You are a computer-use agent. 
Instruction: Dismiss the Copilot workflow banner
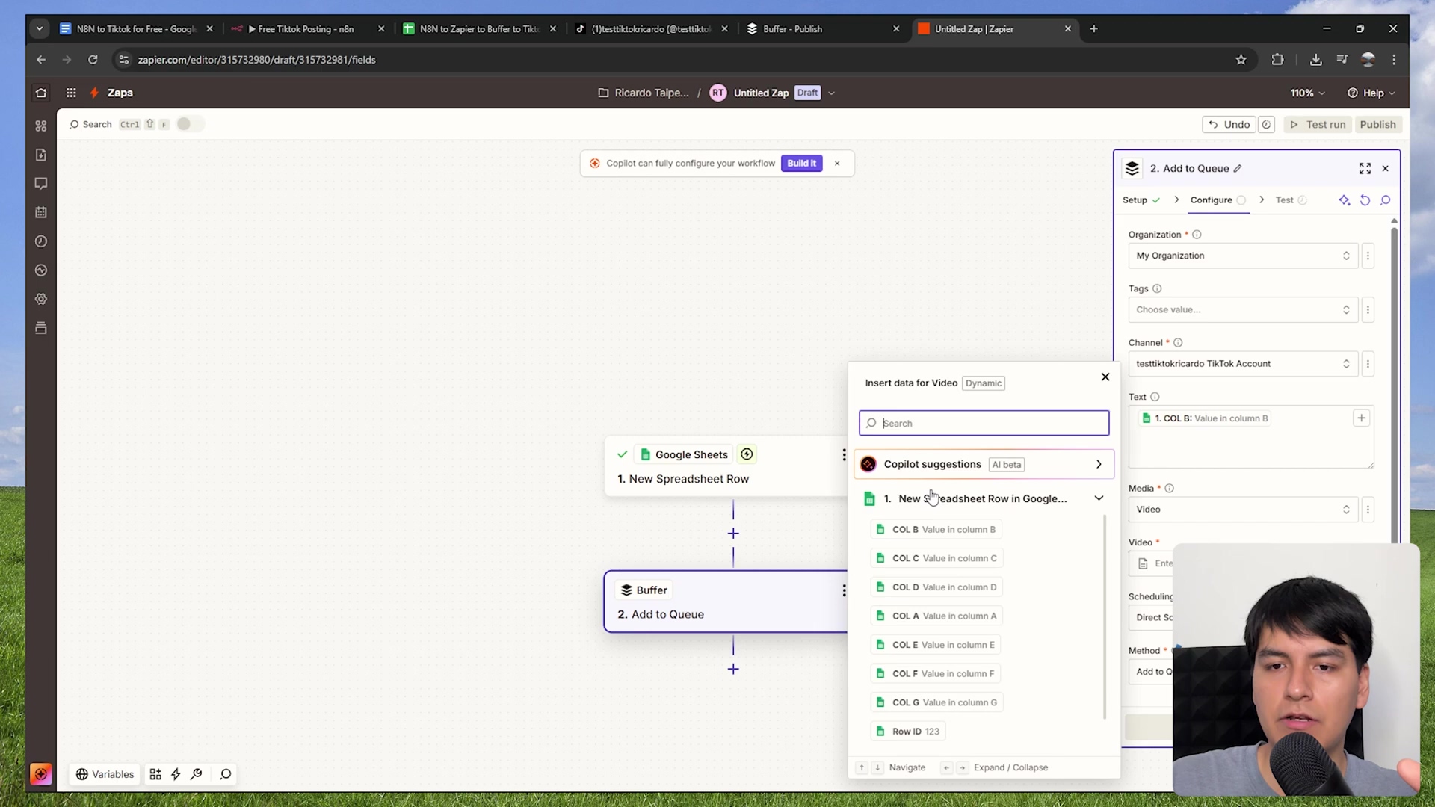point(837,163)
